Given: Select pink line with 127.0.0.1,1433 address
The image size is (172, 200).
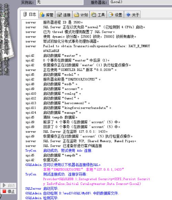Looking at the screenshot, I should pos(83,169).
